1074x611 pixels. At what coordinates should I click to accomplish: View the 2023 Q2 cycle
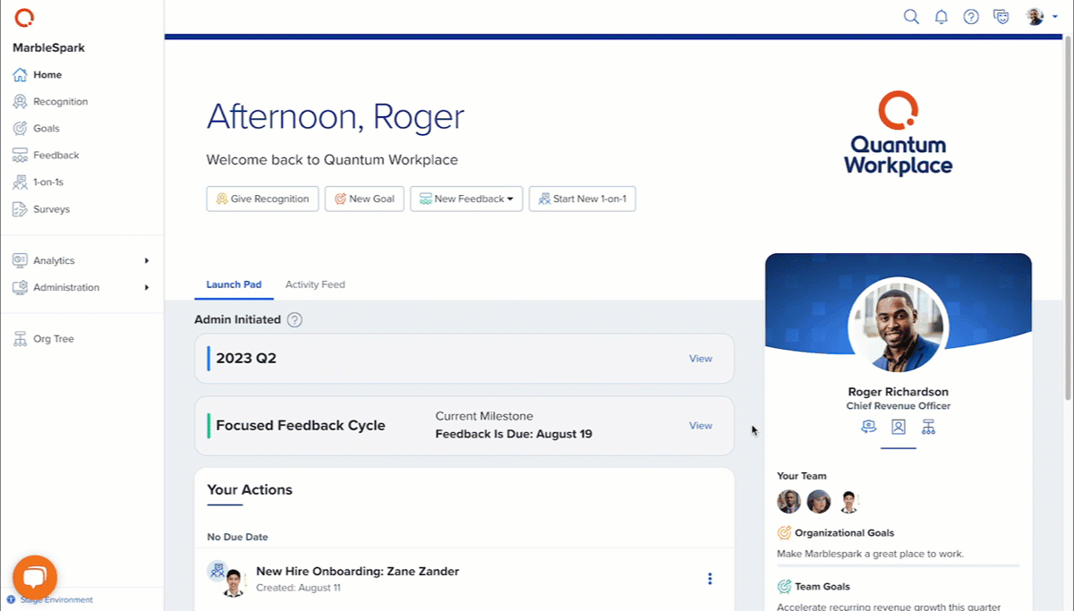tap(700, 359)
